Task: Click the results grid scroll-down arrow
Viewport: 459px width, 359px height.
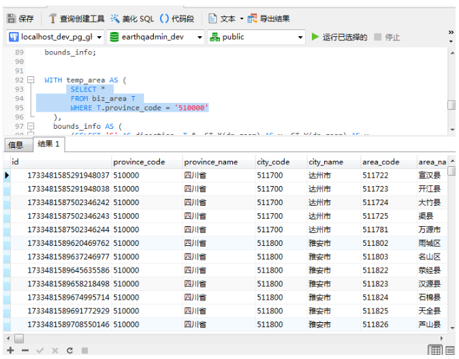Action: [x=452, y=328]
